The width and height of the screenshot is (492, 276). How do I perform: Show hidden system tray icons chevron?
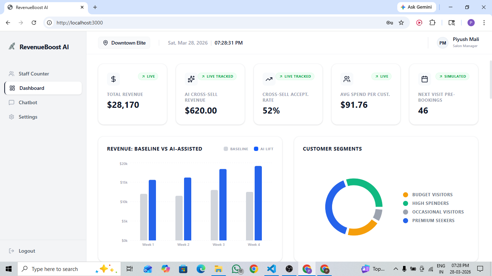click(x=395, y=269)
